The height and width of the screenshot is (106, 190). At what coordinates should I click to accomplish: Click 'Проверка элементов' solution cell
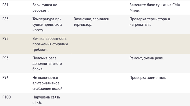148,78
